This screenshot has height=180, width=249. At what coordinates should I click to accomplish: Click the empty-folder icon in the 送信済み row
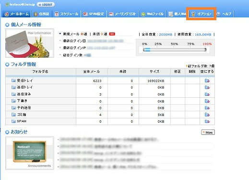tap(207, 94)
